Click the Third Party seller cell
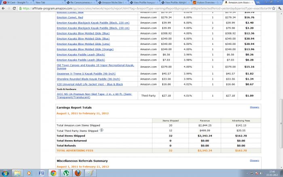This screenshot has height=177, width=283. coord(148,96)
